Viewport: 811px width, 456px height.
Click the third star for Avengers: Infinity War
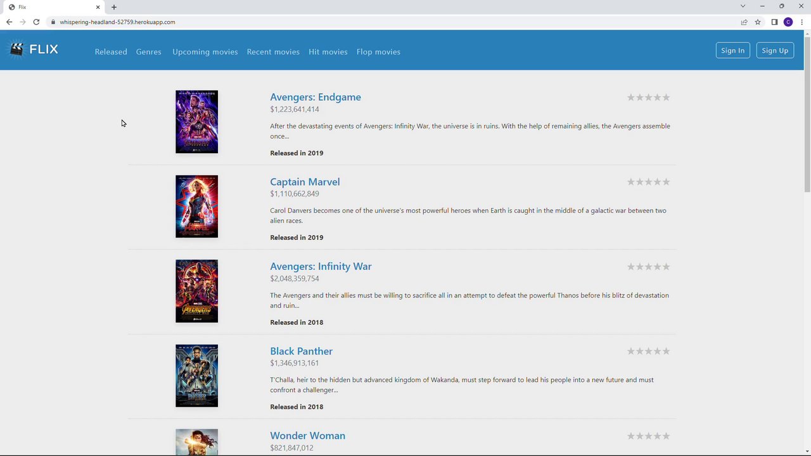[x=648, y=267]
